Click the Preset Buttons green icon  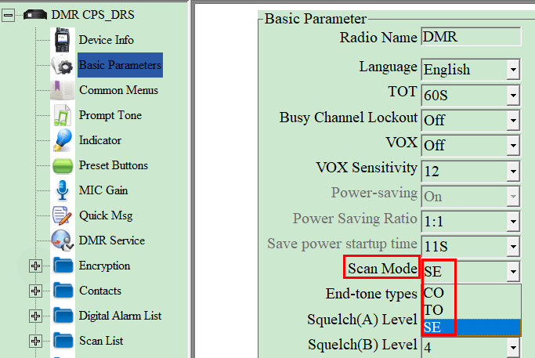(x=63, y=165)
